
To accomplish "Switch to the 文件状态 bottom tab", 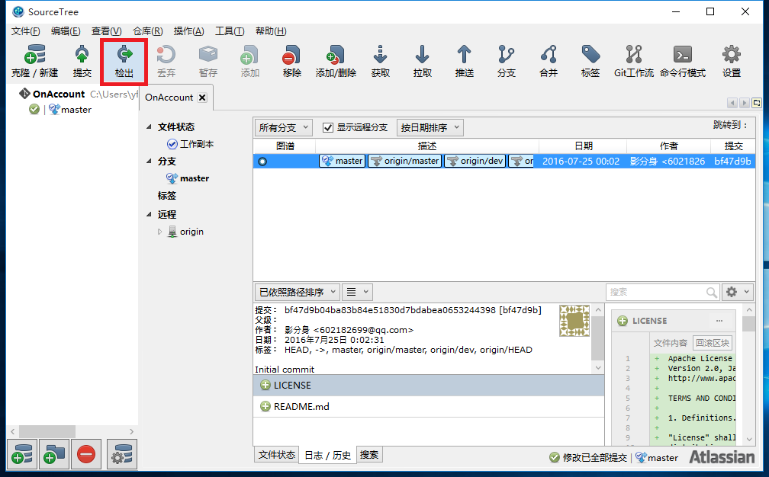I will (277, 455).
